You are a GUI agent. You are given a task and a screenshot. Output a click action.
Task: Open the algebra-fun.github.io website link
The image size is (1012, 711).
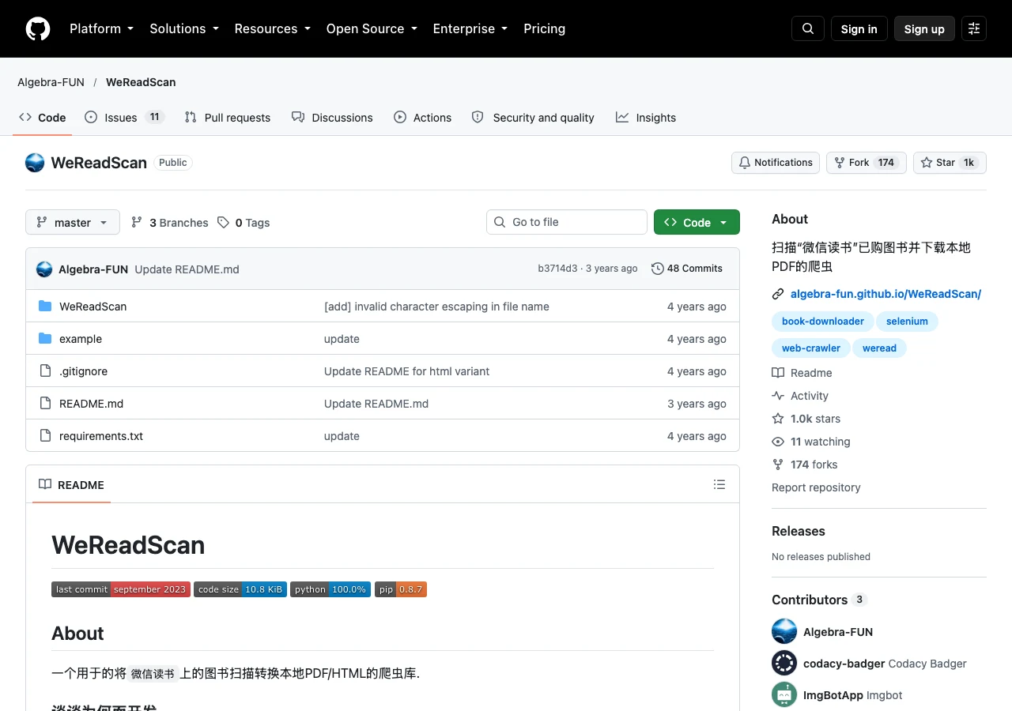[x=885, y=294]
